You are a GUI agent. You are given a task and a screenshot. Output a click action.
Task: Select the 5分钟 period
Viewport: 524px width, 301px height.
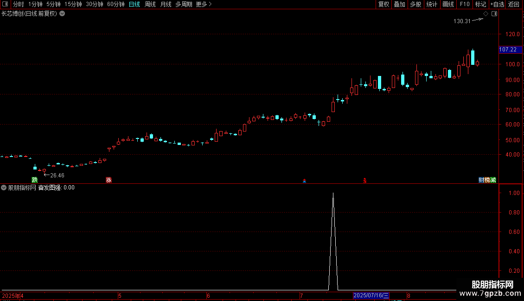pyautogui.click(x=53, y=4)
